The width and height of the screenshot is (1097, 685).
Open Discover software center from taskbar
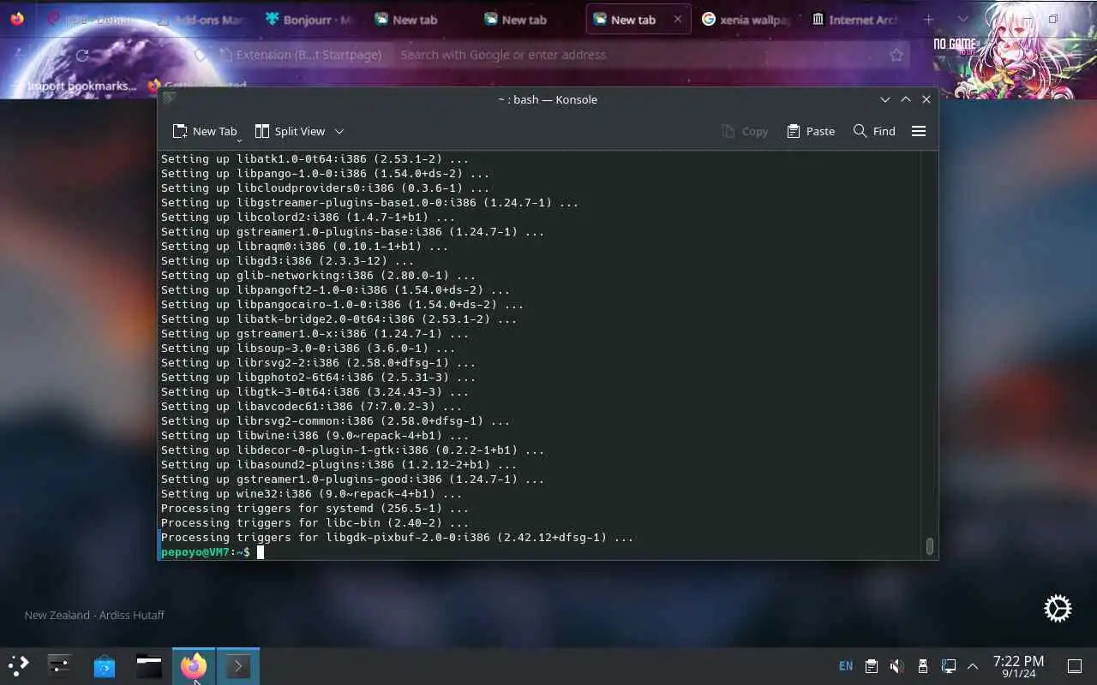point(105,665)
